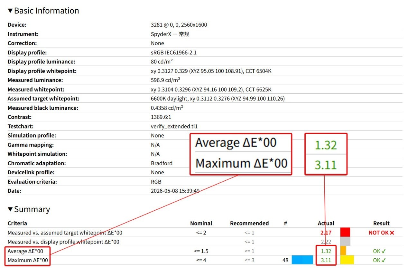408x268 pixels.
Task: Click the orange swatch in Average row
Action: click(x=343, y=251)
